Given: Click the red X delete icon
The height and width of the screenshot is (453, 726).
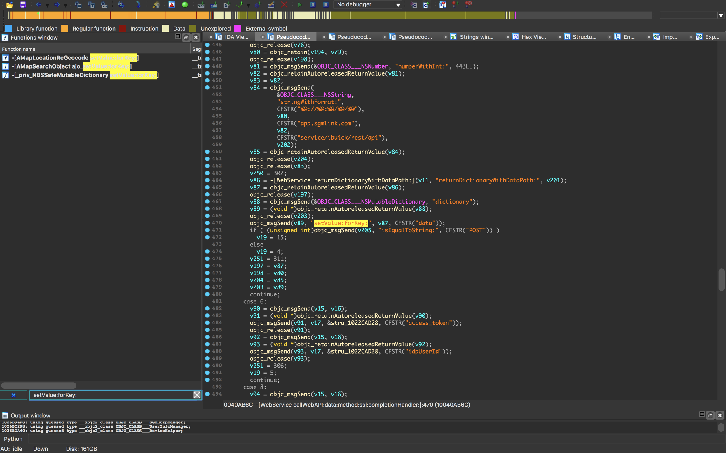Looking at the screenshot, I should (284, 4).
